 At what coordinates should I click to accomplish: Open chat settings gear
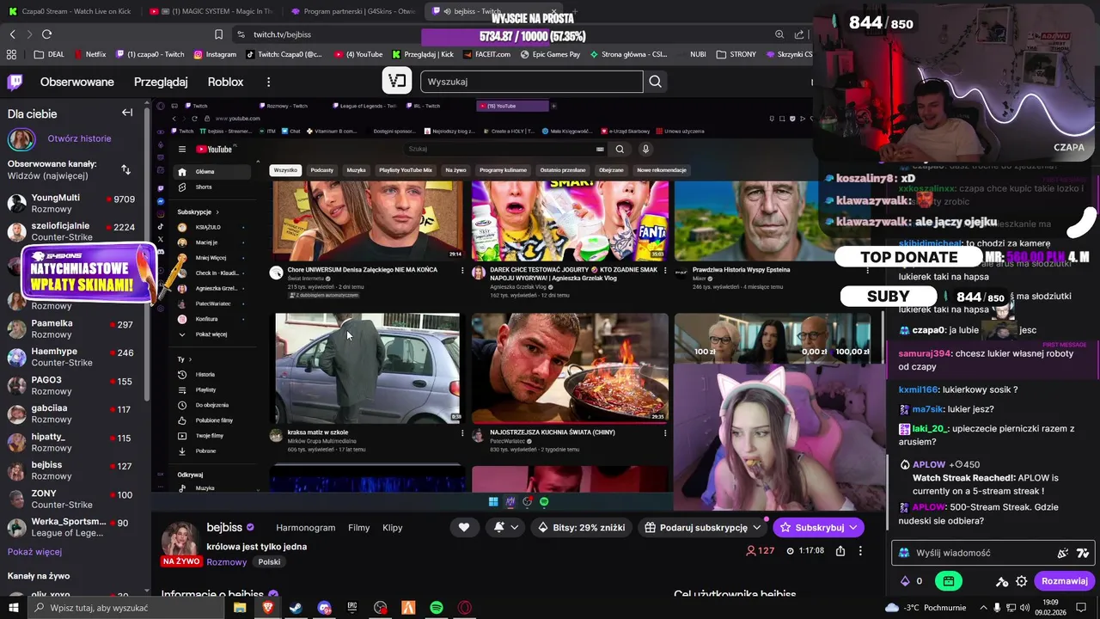[1022, 581]
